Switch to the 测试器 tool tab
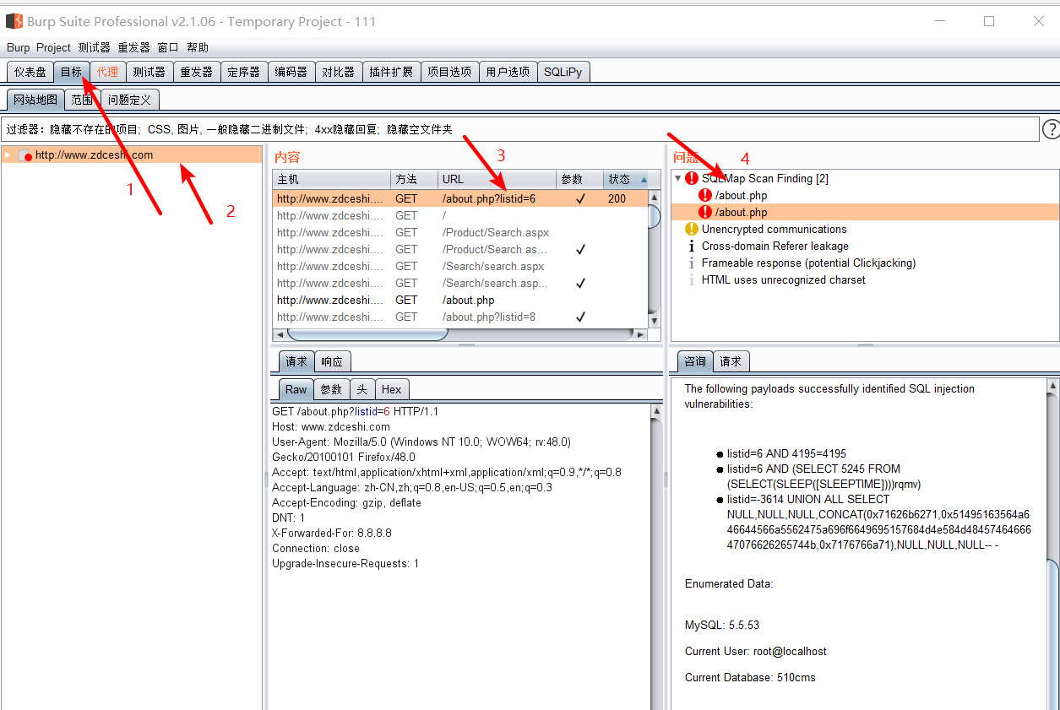The height and width of the screenshot is (710, 1060). click(x=149, y=72)
